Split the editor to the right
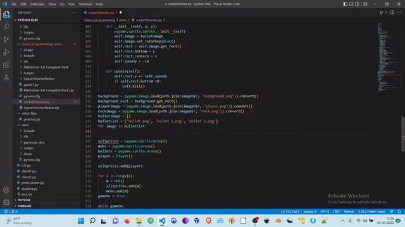 coord(392,13)
